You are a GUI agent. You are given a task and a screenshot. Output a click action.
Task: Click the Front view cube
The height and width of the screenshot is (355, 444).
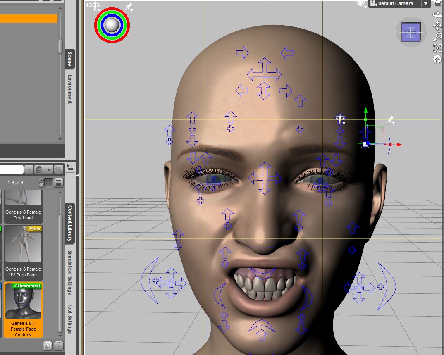[411, 32]
